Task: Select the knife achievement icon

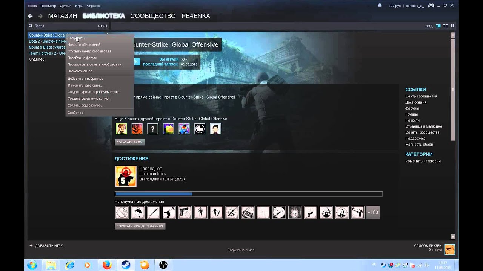Action: pos(154,212)
